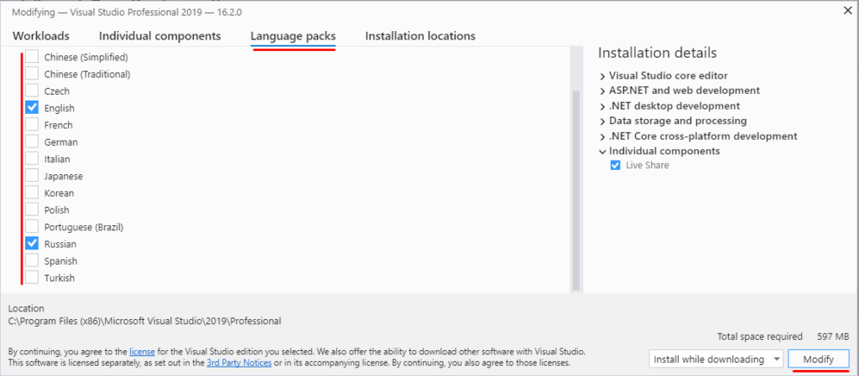Image resolution: width=859 pixels, height=376 pixels.
Task: Go to Installation locations tab
Action: [x=419, y=36]
